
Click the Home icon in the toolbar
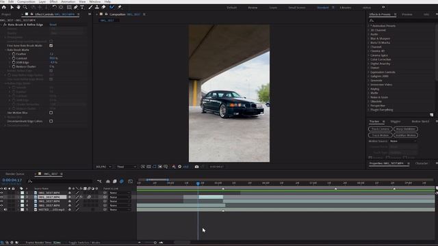(x=4, y=8)
